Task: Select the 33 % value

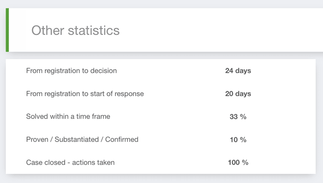Action: coord(238,117)
